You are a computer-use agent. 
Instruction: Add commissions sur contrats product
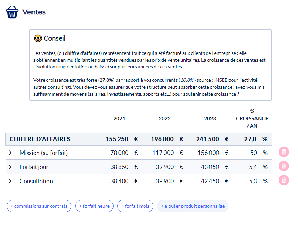point(39,206)
